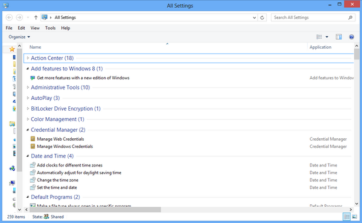This screenshot has height=223, width=362.
Task: Click the main list vertical scrollbar down arrow
Action: tap(357, 203)
